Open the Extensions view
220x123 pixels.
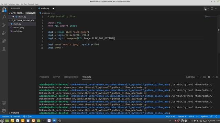[x=4, y=41]
